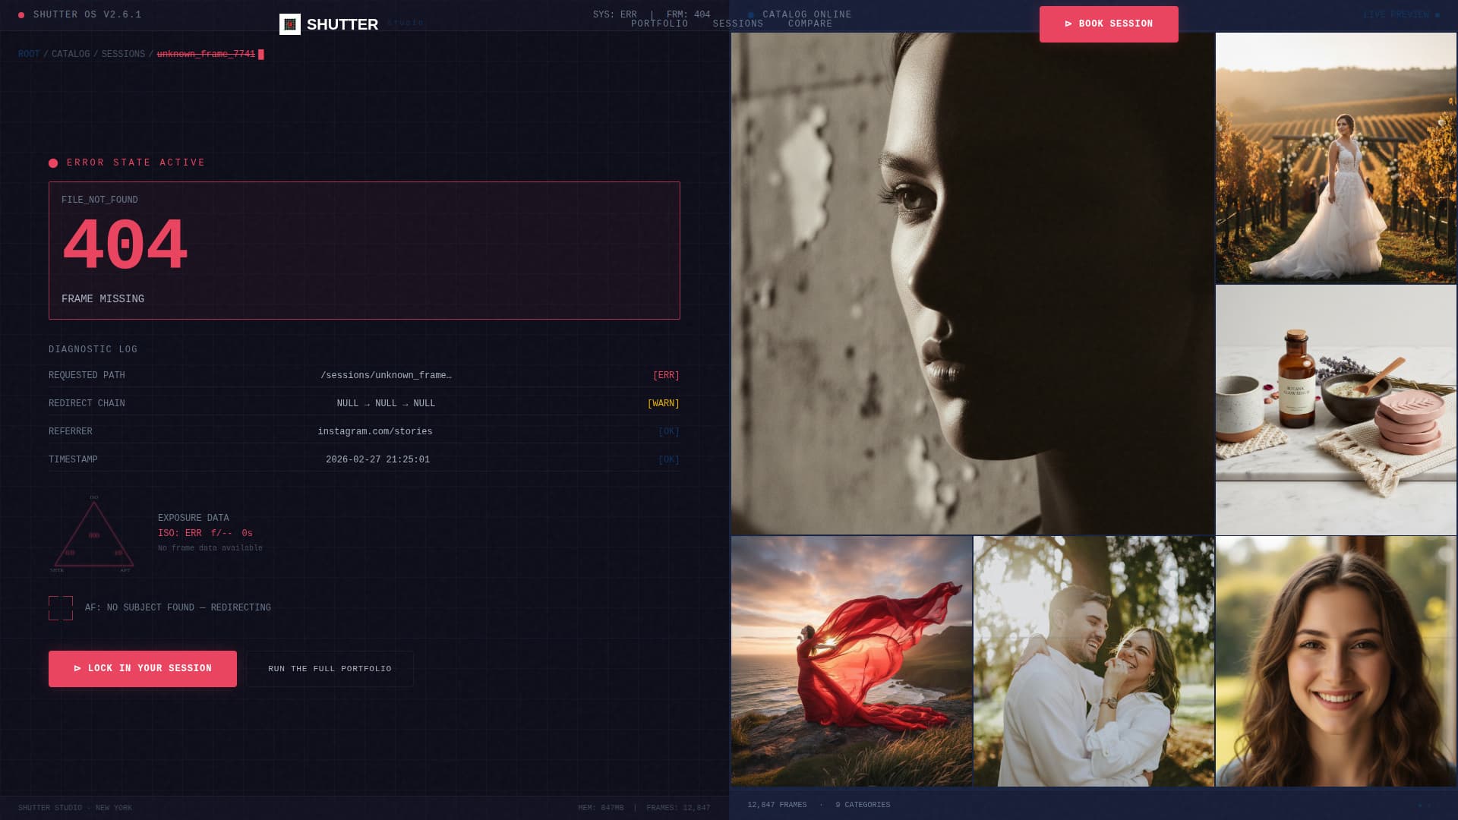This screenshot has width=1458, height=820.
Task: Click the SHUTTER OS V2.6.1 label
Action: [87, 15]
